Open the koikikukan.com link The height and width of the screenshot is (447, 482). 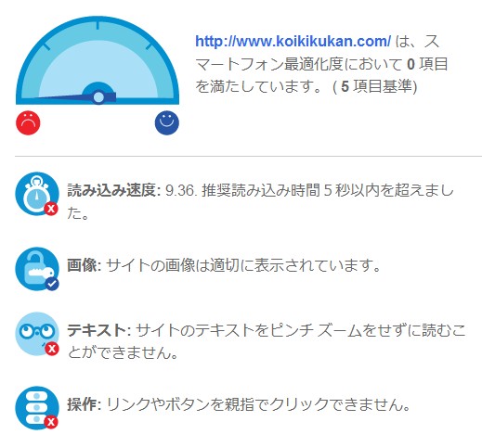tap(293, 41)
